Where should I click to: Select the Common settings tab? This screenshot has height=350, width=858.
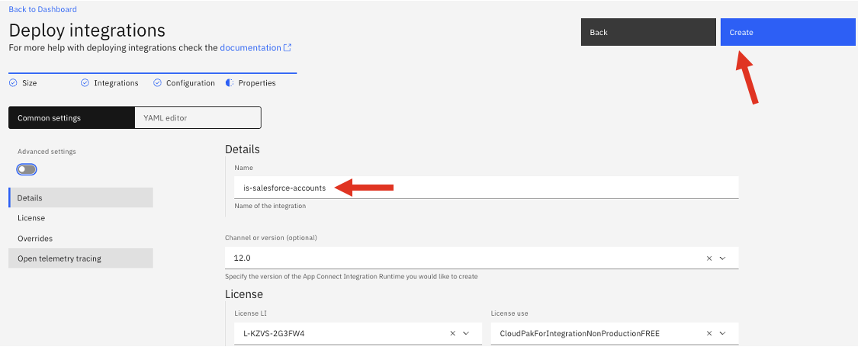point(71,117)
